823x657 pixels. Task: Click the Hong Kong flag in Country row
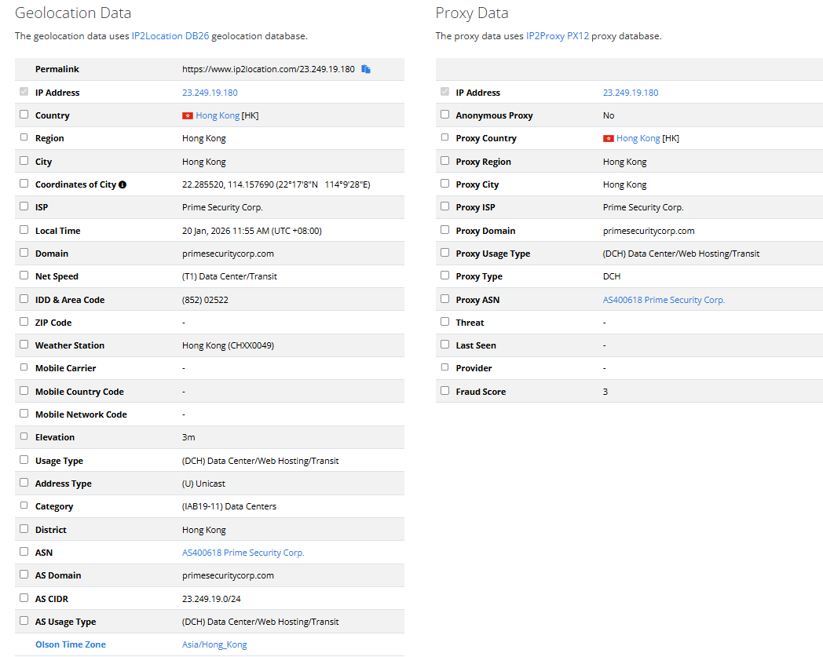point(188,115)
